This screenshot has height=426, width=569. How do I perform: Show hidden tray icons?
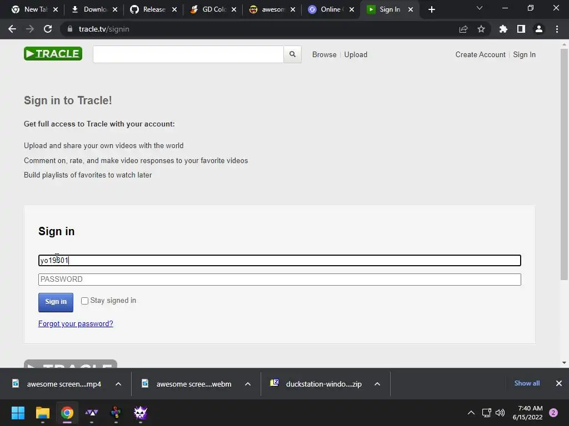click(x=471, y=413)
